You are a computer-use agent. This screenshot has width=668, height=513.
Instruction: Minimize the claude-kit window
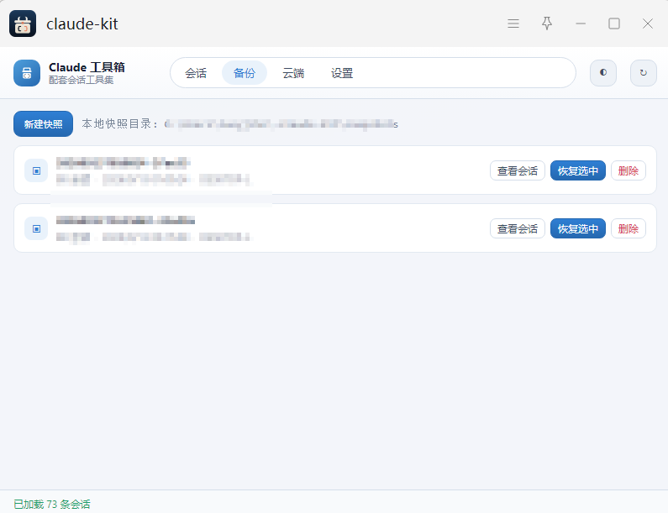click(581, 24)
